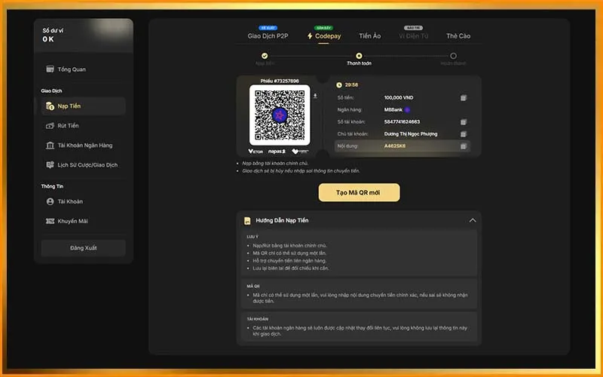Viewport: 603px width, 377px height.
Task: Click the Hoàn thành step circle
Action: pos(454,56)
